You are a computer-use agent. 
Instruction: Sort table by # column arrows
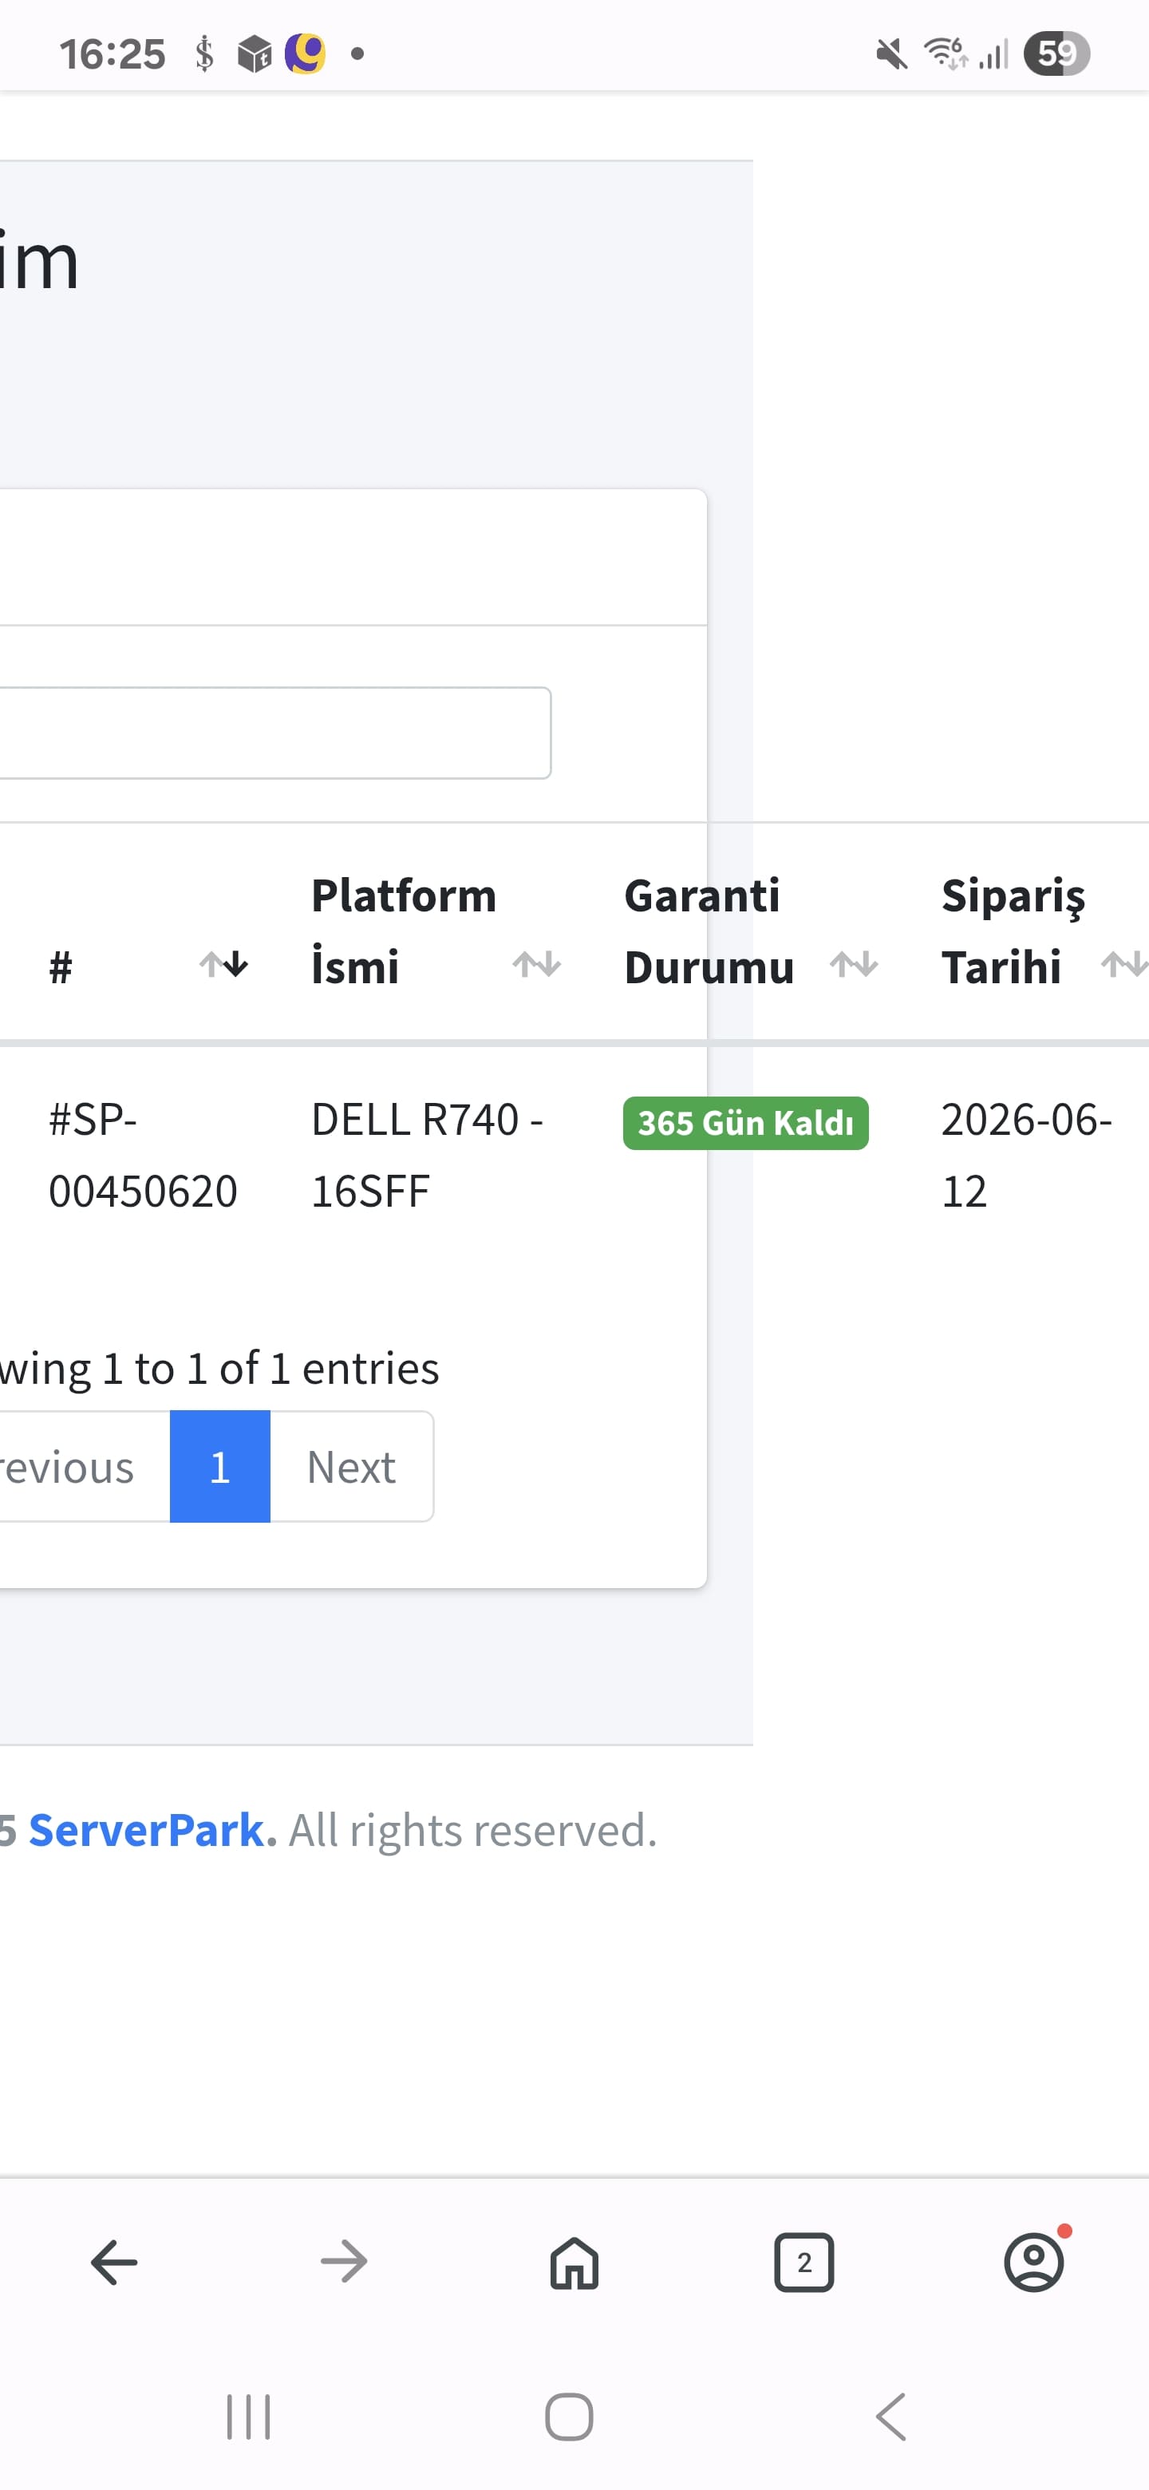point(224,964)
